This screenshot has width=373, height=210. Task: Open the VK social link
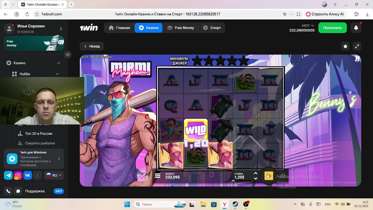pyautogui.click(x=28, y=175)
